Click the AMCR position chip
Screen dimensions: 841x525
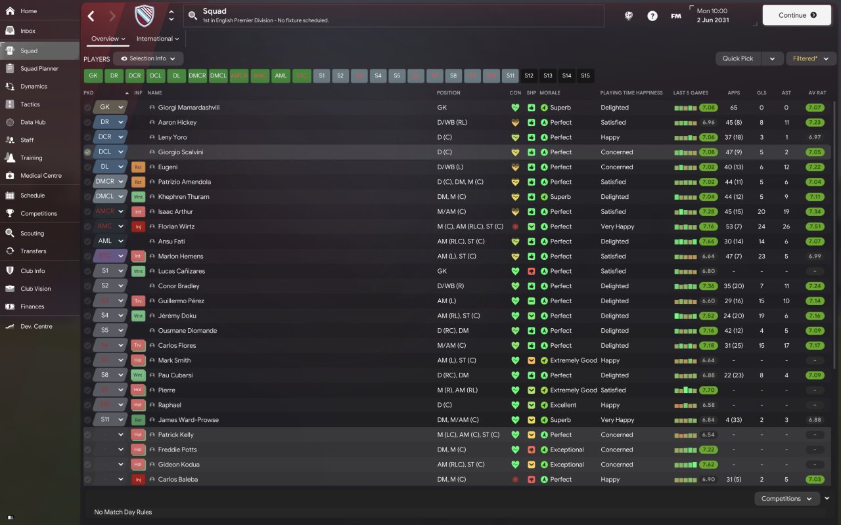click(x=239, y=75)
